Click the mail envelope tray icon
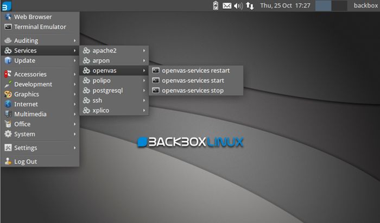 click(x=227, y=5)
